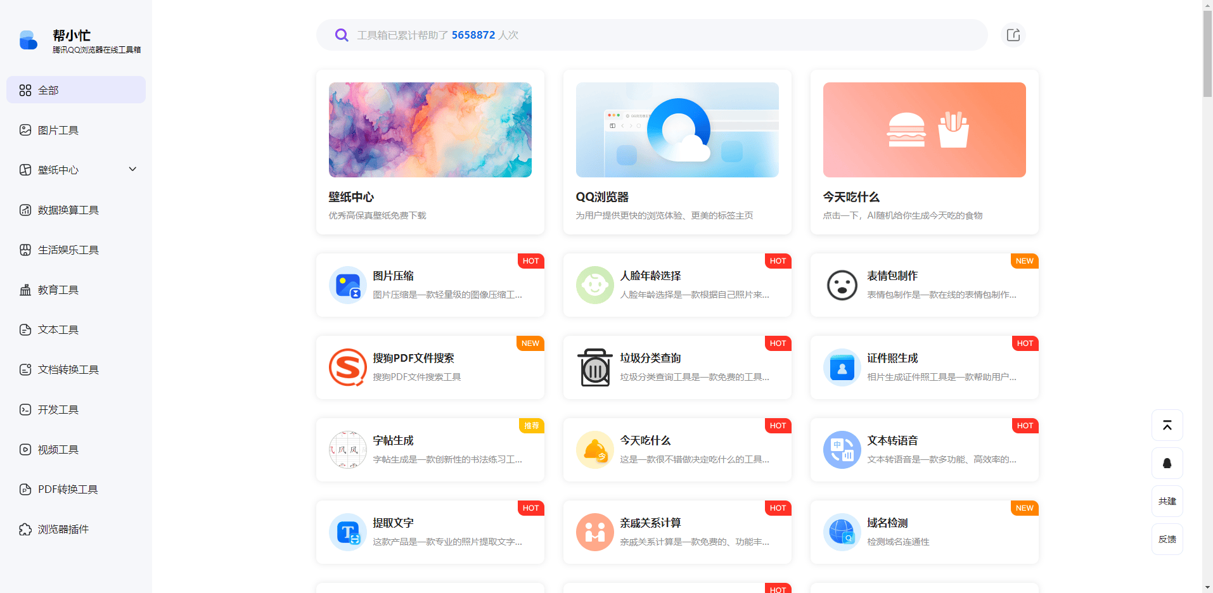
Task: Click the 字帖生成 title text
Action: (393, 440)
